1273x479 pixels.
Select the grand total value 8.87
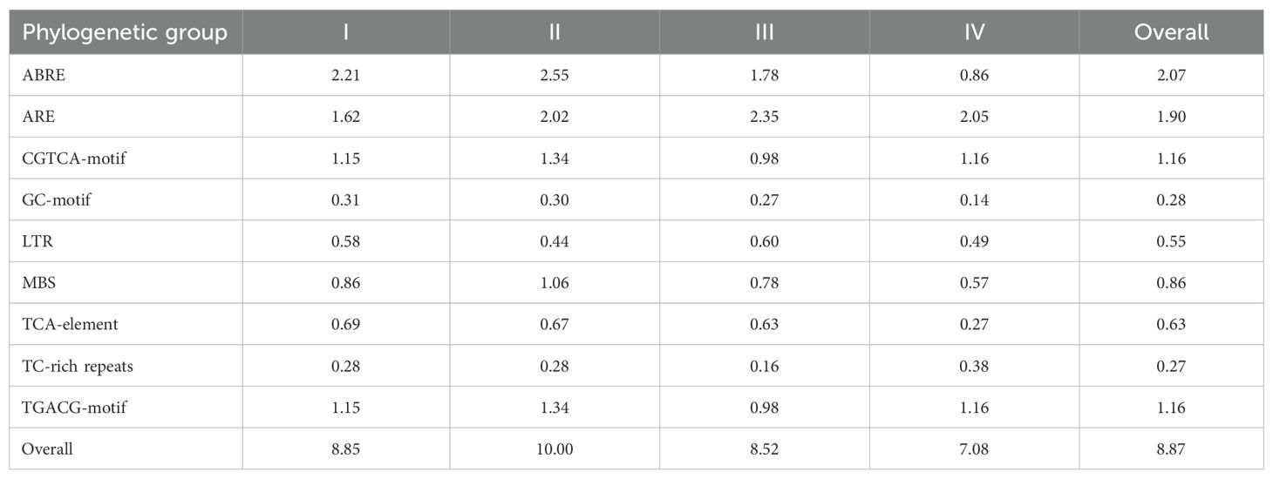point(1171,449)
